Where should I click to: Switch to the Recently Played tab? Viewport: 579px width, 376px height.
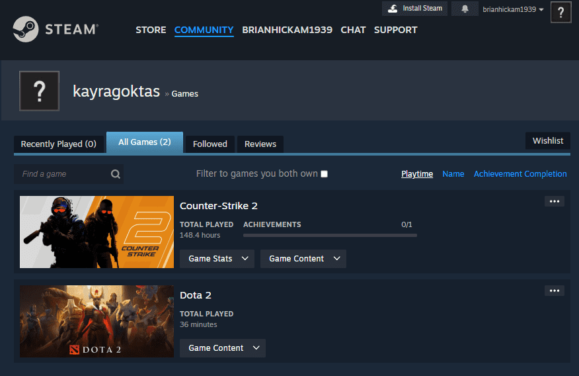(58, 144)
